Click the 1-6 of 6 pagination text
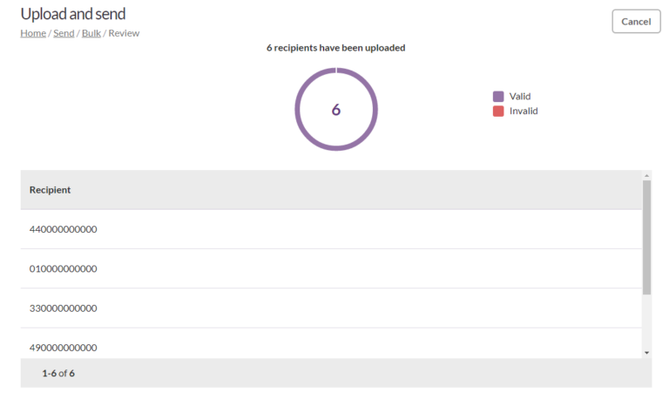669x393 pixels. point(58,373)
